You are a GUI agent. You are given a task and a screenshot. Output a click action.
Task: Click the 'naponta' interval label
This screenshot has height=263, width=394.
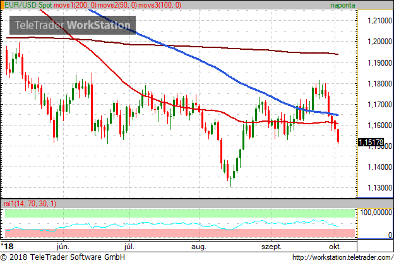point(342,5)
